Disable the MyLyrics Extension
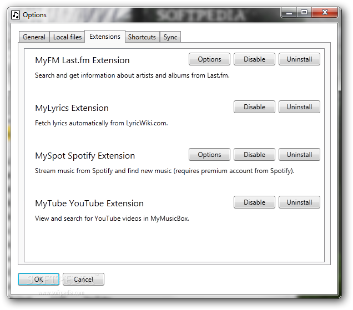The height and width of the screenshot is (310, 353). click(254, 107)
